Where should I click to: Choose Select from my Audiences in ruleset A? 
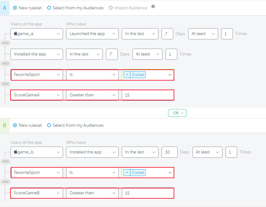[49, 8]
